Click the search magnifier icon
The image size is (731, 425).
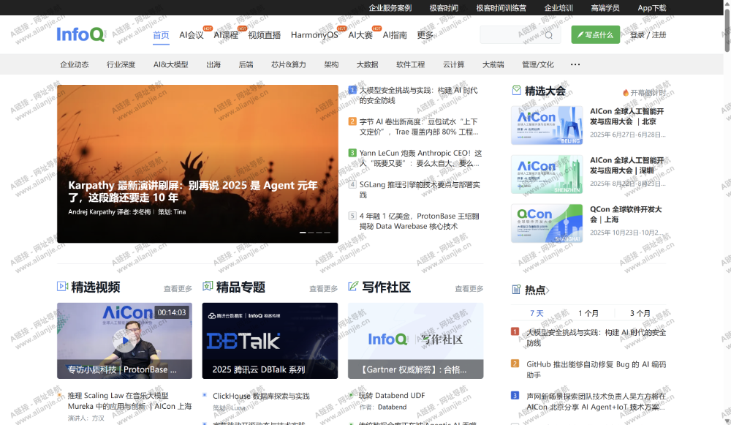click(x=549, y=35)
